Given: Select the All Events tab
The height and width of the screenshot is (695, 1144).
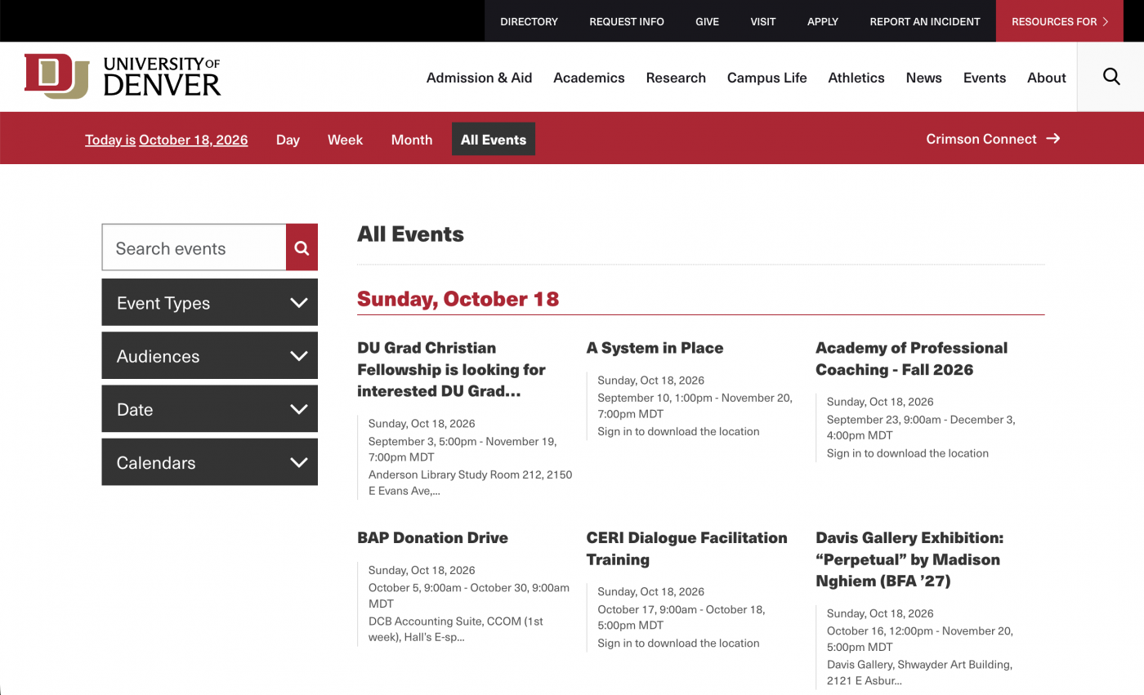Looking at the screenshot, I should pyautogui.click(x=494, y=140).
